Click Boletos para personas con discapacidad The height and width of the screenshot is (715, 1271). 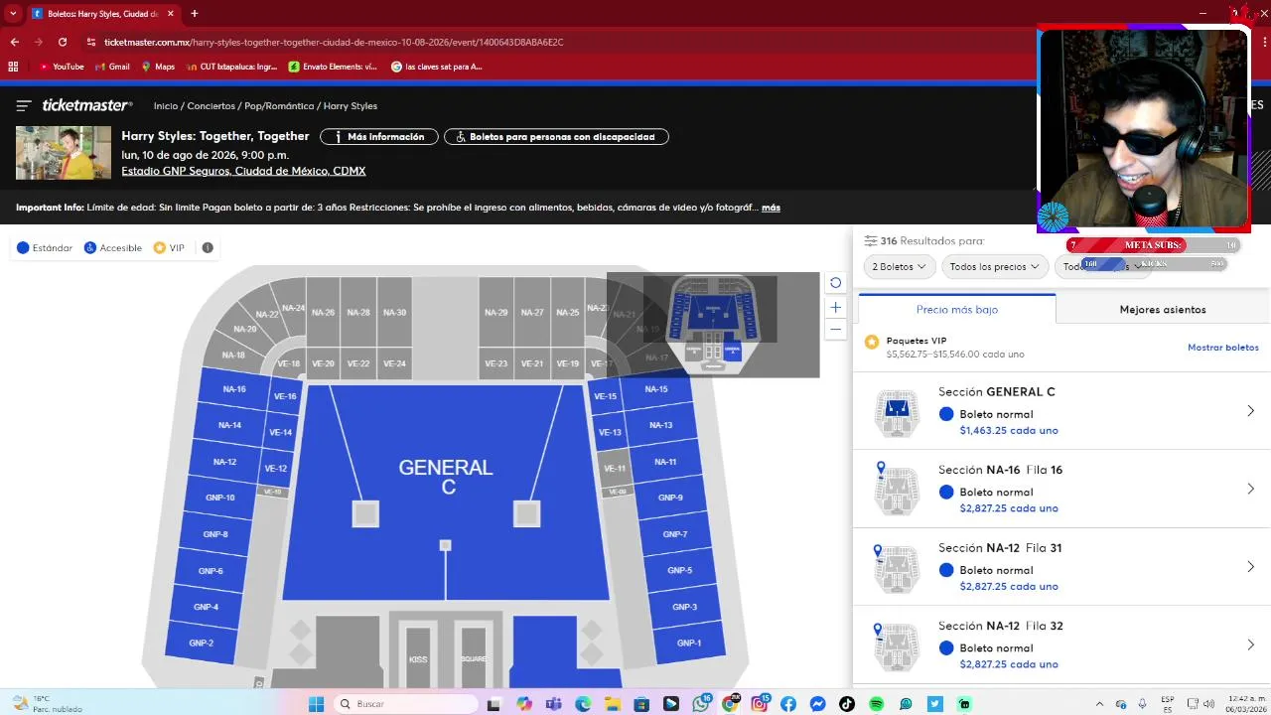pyautogui.click(x=556, y=137)
